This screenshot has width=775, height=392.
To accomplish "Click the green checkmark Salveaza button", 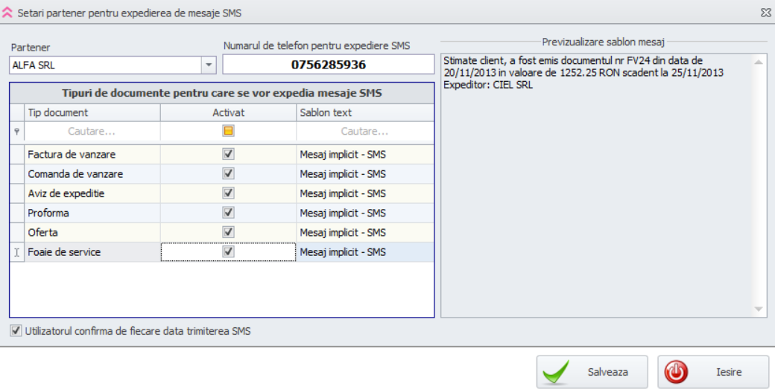I will [x=584, y=372].
